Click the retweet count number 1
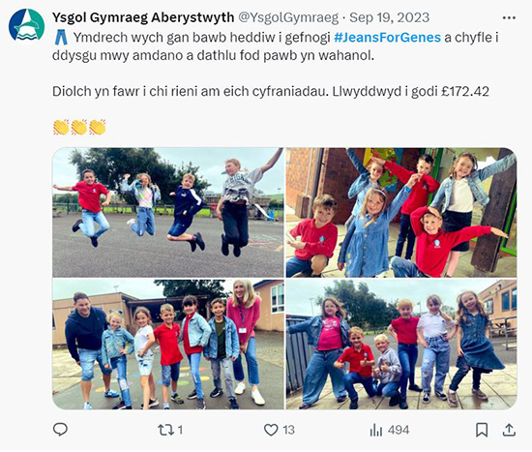The height and width of the screenshot is (452, 532). pos(181,431)
